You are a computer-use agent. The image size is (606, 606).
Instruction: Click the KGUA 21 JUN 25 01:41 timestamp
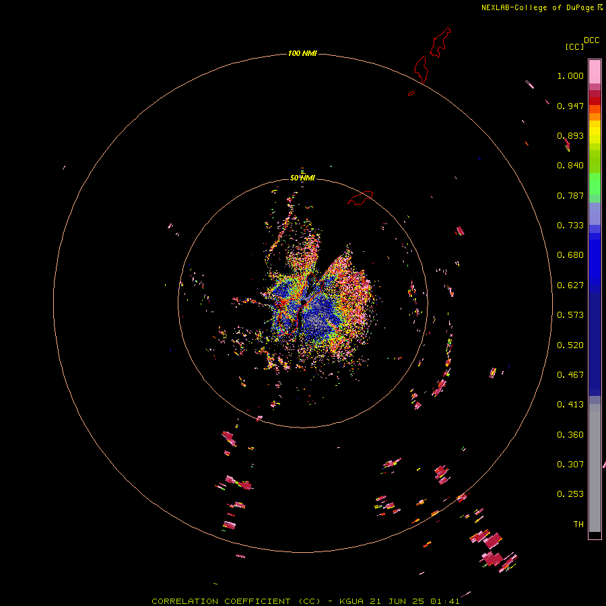[x=399, y=601]
